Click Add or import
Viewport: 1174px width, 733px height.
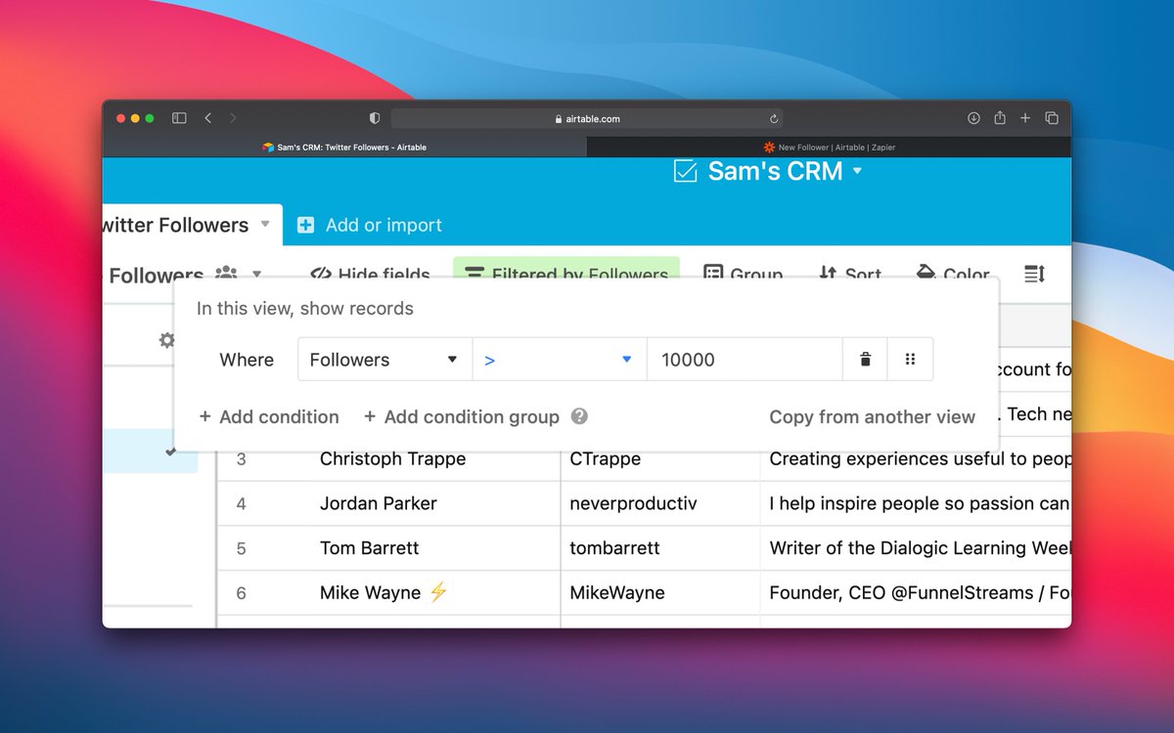[x=384, y=225]
